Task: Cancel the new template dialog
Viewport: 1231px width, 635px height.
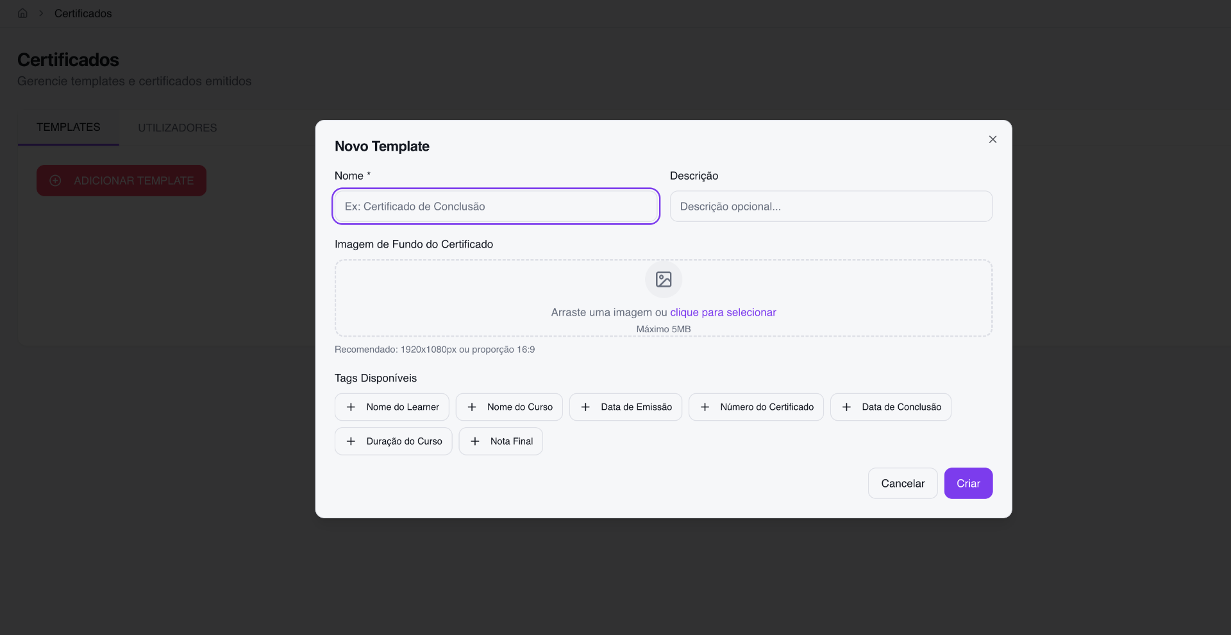Action: [903, 484]
